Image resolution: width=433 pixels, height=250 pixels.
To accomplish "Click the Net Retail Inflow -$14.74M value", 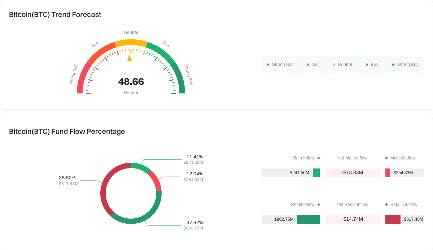I will coord(352,219).
